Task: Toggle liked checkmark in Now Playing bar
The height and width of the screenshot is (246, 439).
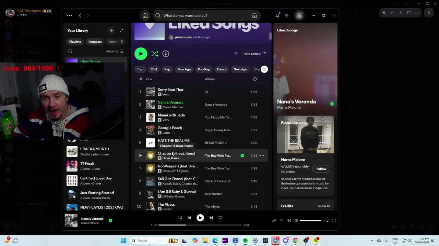Action: pyautogui.click(x=110, y=220)
